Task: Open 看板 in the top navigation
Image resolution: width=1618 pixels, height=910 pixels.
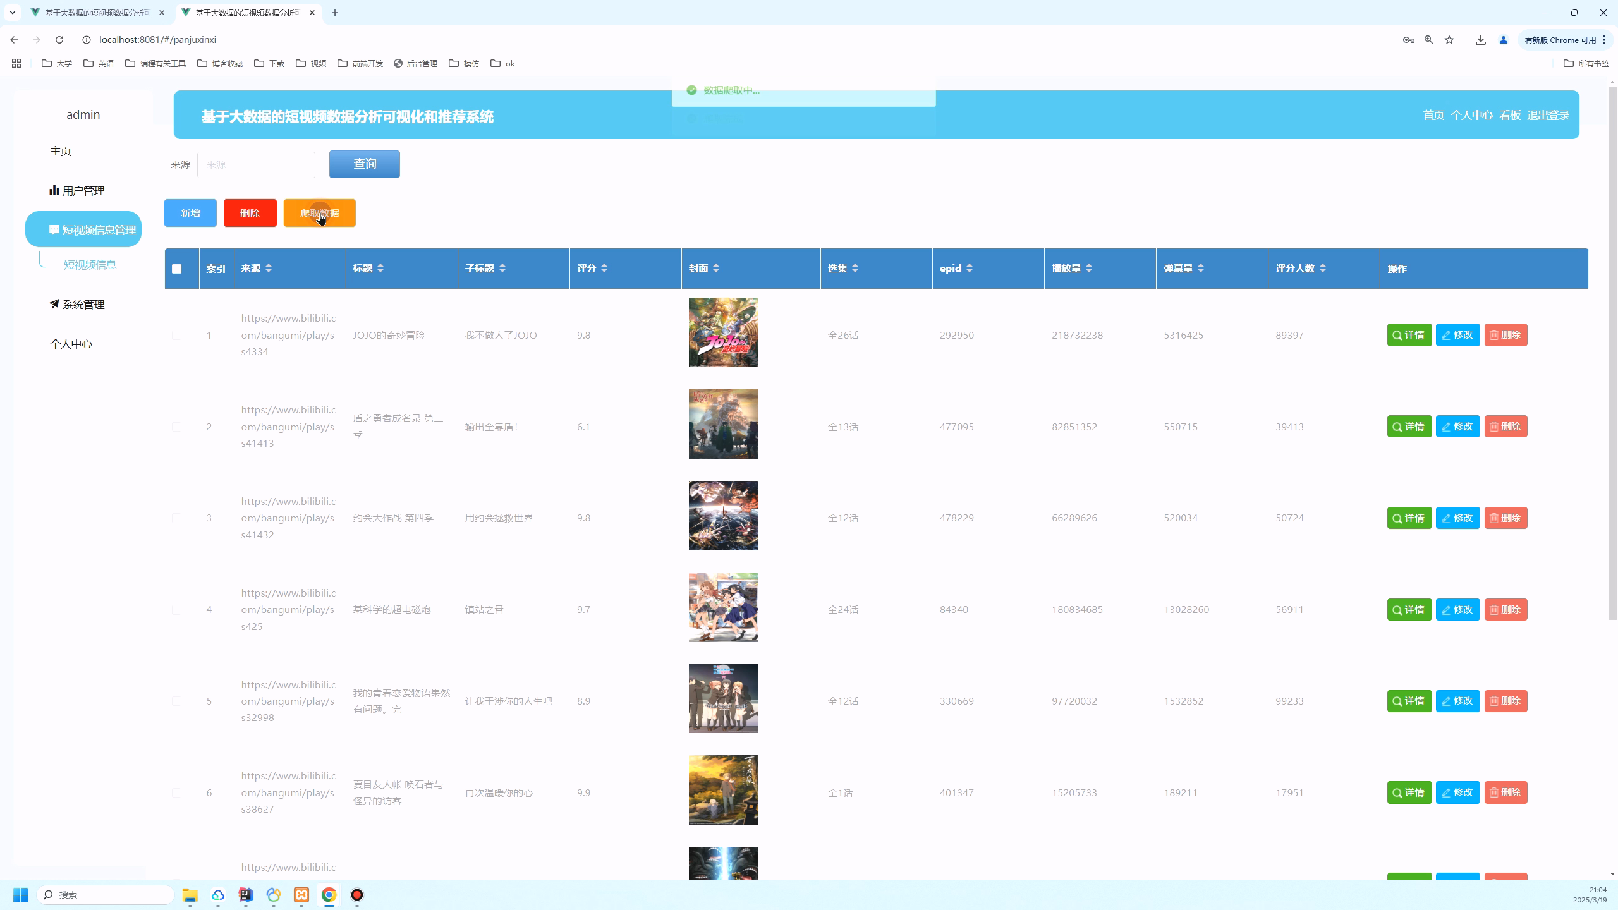Action: pyautogui.click(x=1509, y=115)
